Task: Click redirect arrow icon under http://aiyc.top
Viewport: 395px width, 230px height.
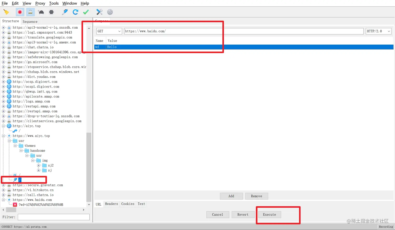Action: [x=15, y=131]
